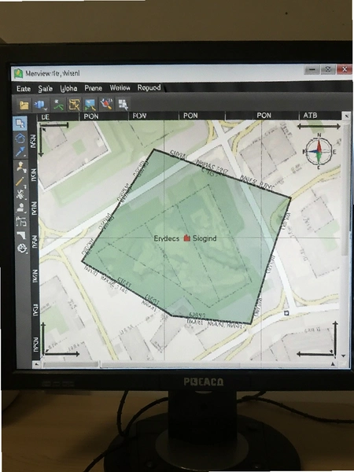The width and height of the screenshot is (354, 472).
Task: Click the green app icon in title bar
Action: point(19,73)
